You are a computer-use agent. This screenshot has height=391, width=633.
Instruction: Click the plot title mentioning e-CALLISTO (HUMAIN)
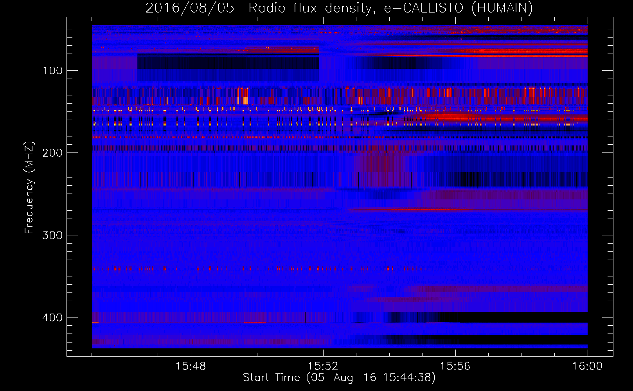(x=339, y=8)
